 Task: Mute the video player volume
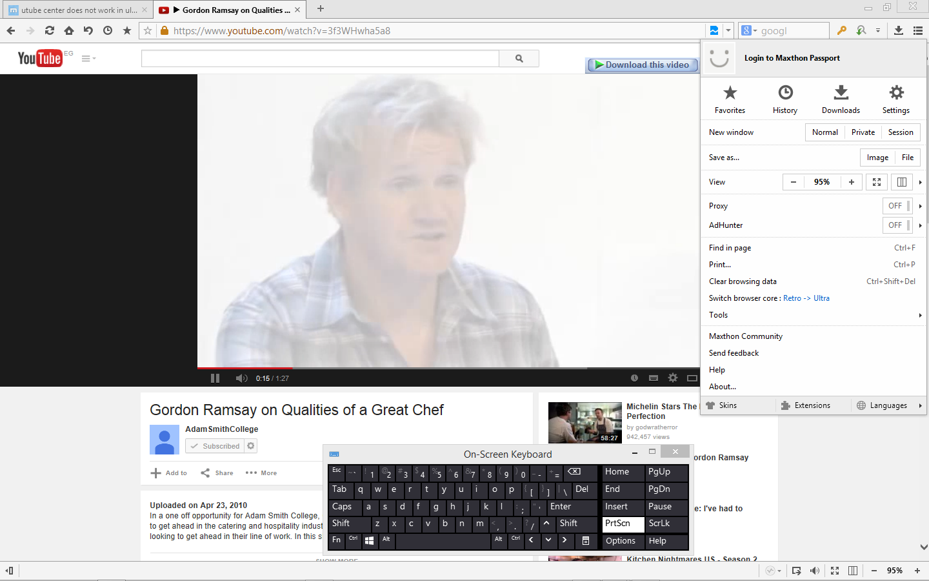pos(241,378)
